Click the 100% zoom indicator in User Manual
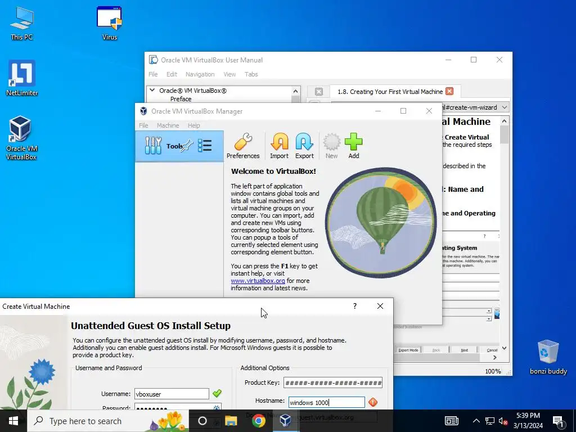 coord(493,371)
